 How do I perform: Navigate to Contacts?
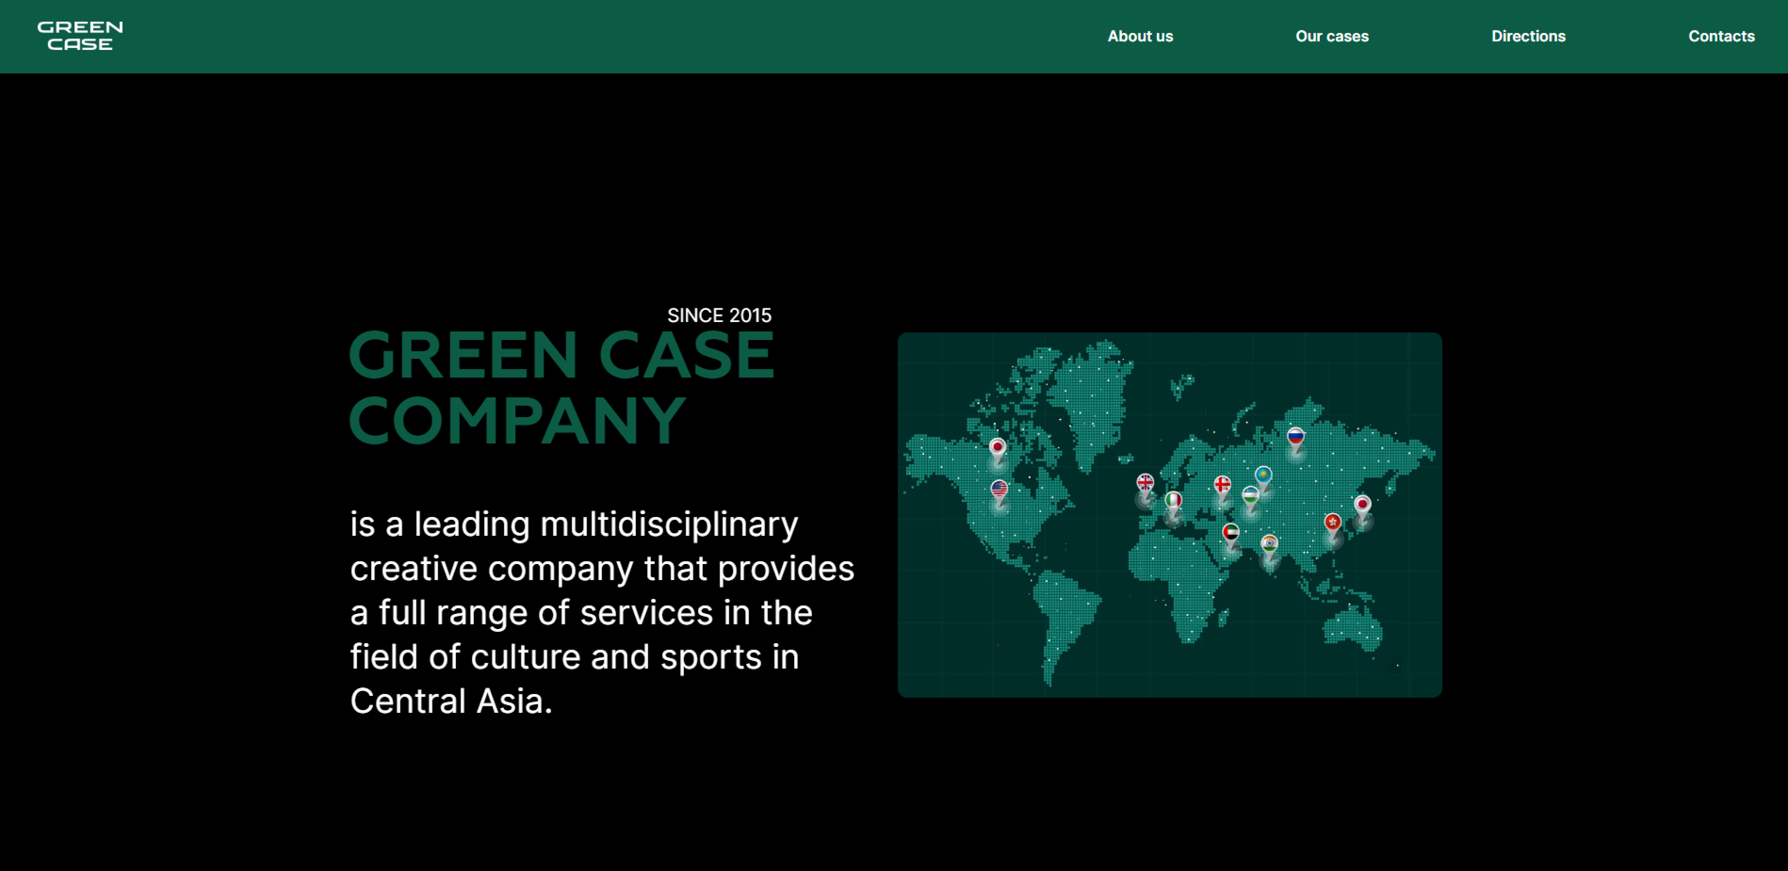(1721, 36)
